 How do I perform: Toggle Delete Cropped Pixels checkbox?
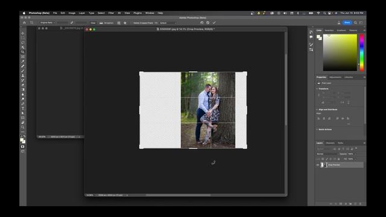click(x=131, y=23)
